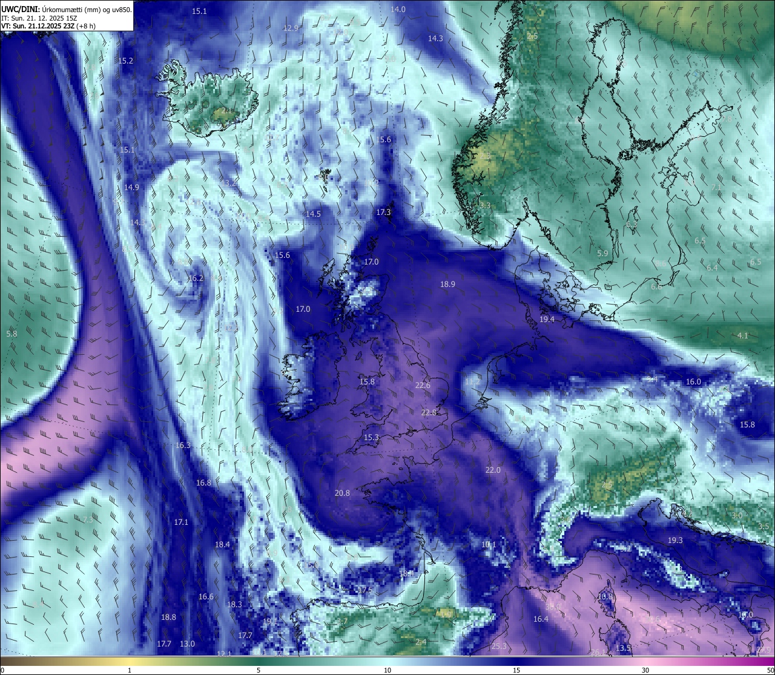This screenshot has width=775, height=675.
Task: Pick the 12.9 value north of Iceland
Action: (291, 28)
